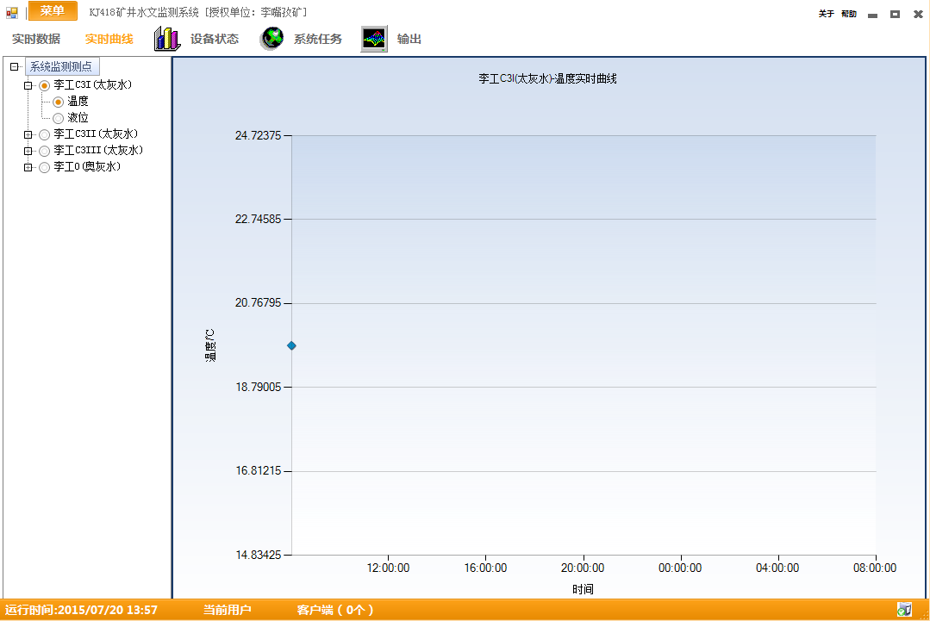Expand the 李工C3III(太灰水) tree node

[28, 151]
